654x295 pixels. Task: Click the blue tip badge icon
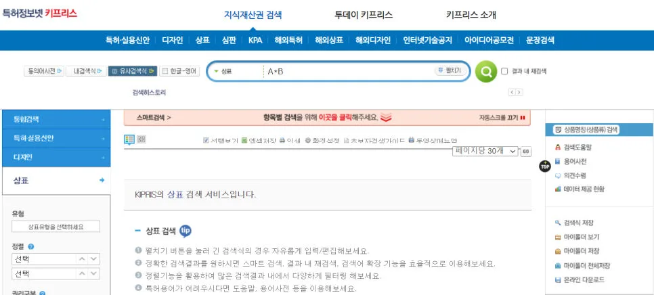[x=186, y=231]
